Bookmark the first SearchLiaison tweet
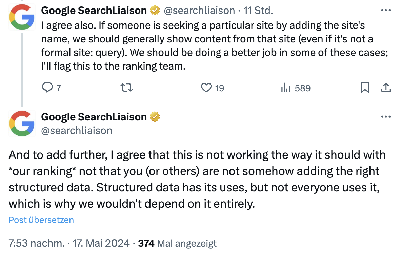 [x=365, y=88]
